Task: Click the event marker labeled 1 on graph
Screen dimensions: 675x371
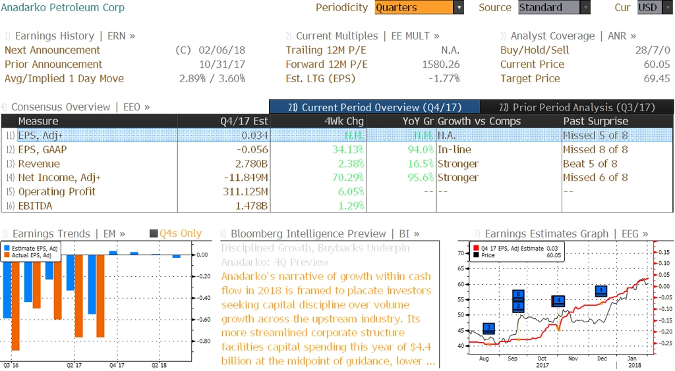Action: pos(601,291)
